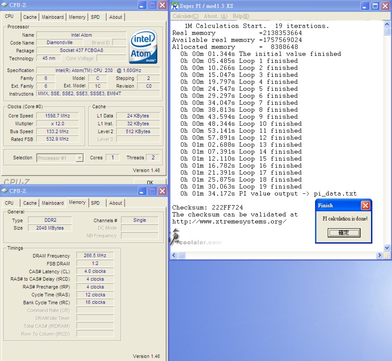Viewport: 392px width, 361px height.
Task: Click the CPU-Z icon in top window title bar
Action: pos(4,5)
